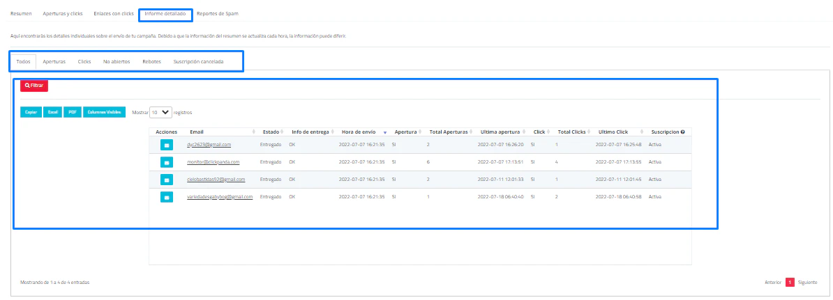
Task: Export the table with PDF button
Action: (x=73, y=112)
